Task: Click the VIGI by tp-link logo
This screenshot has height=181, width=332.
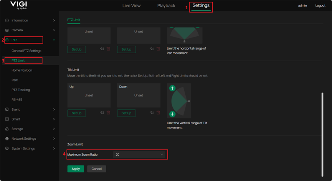Action: [x=19, y=5]
